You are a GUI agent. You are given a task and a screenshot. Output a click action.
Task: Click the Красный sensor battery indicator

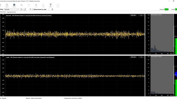(x=166, y=9)
